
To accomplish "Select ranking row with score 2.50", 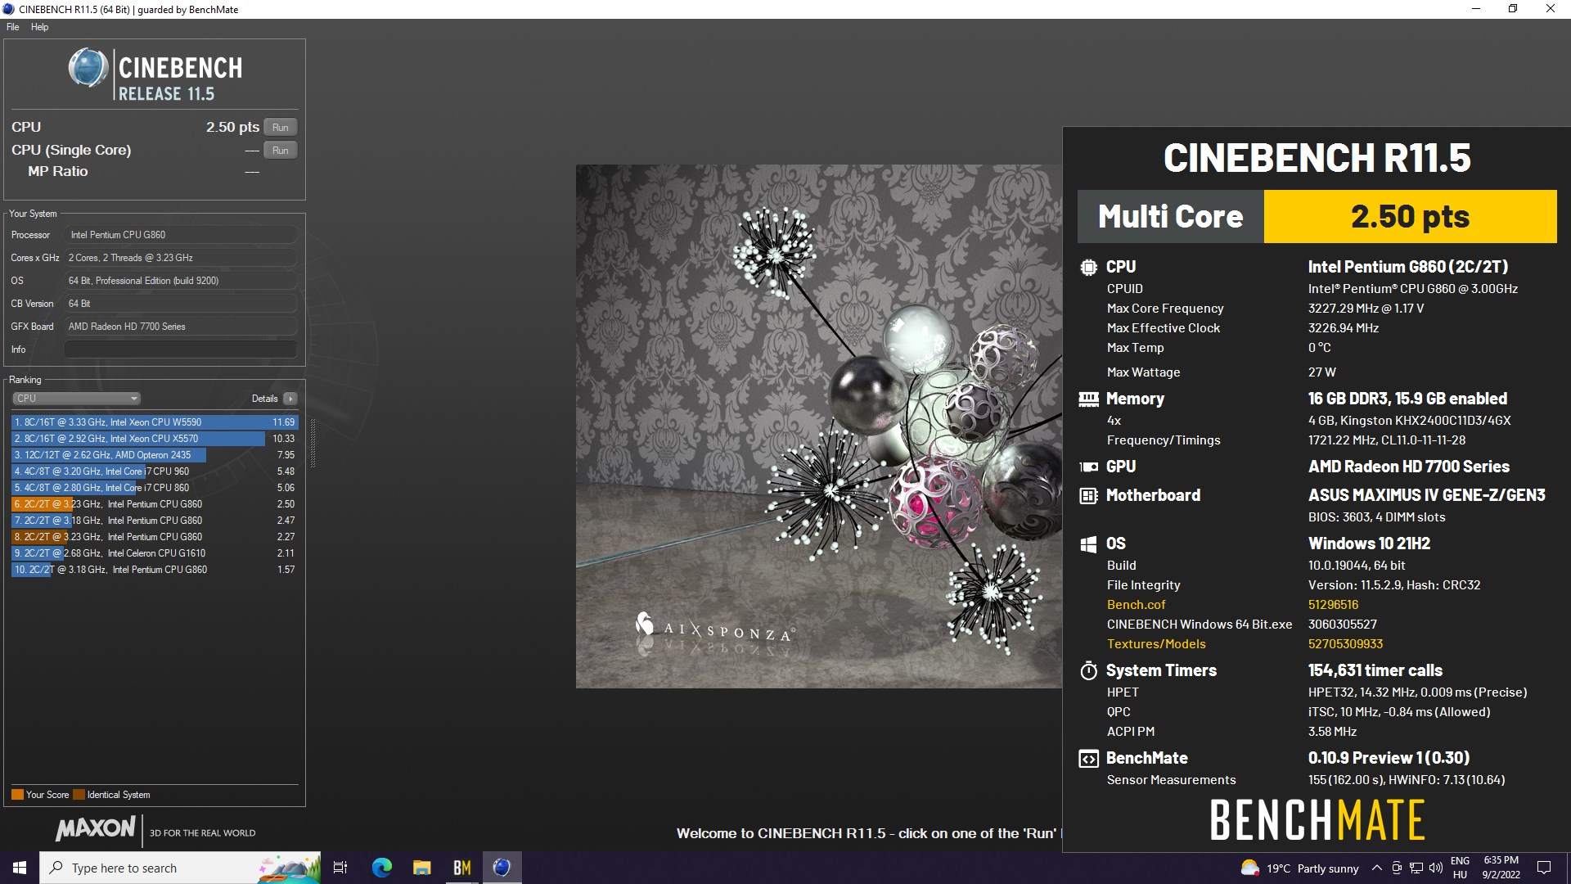I will [155, 504].
